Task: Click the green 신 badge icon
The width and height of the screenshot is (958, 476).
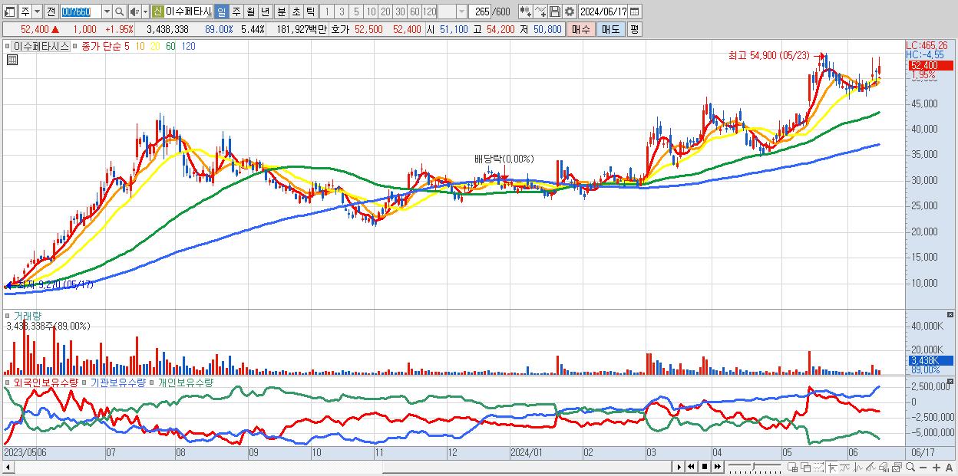Action: (157, 11)
